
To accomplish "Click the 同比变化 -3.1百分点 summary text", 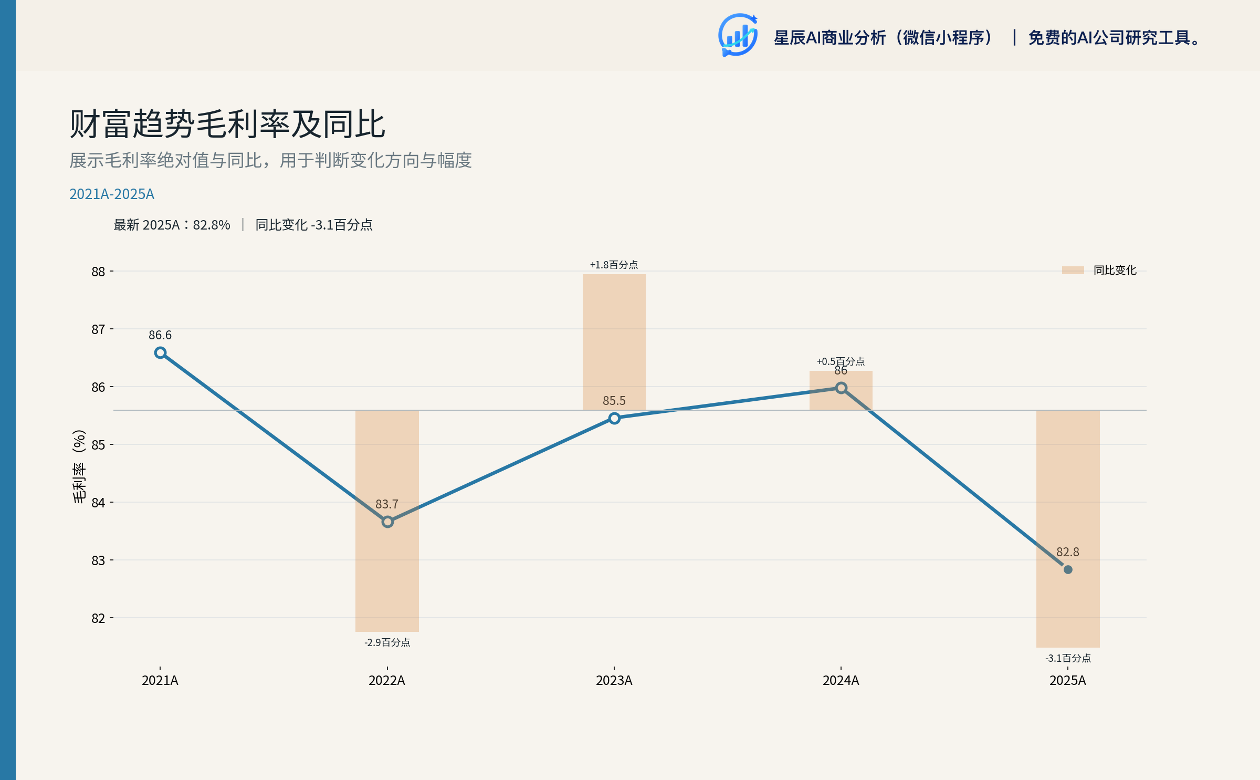I will pos(314,225).
